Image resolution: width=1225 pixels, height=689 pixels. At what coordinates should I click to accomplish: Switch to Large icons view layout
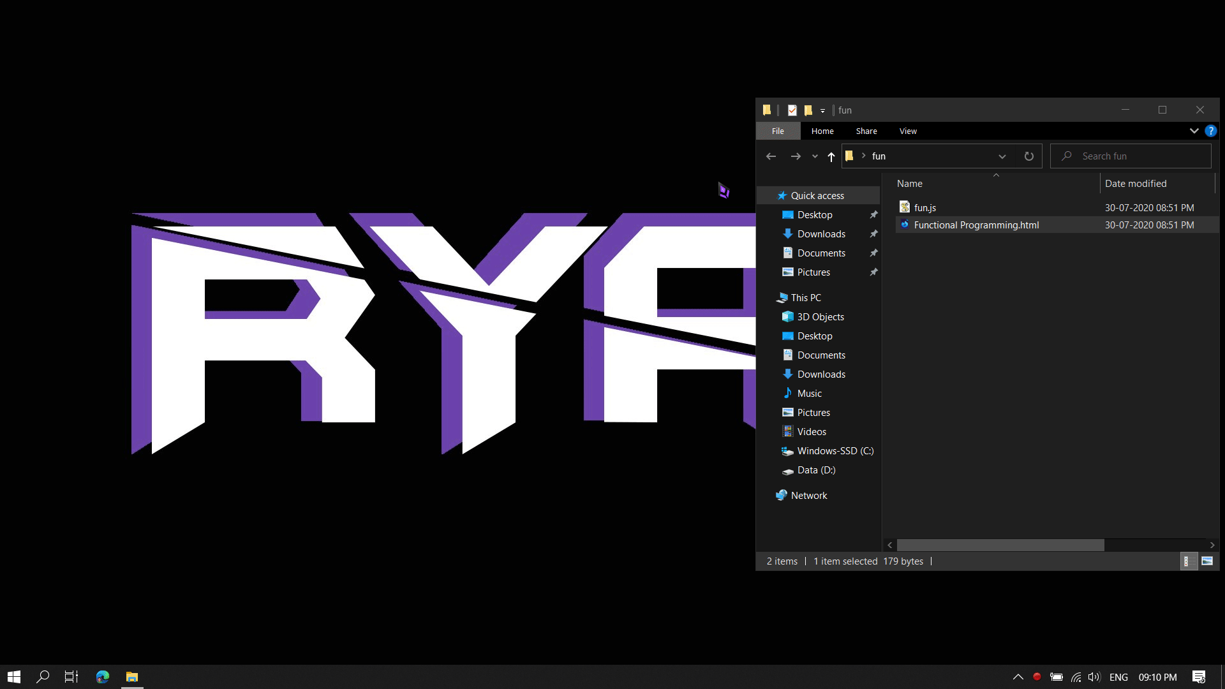click(1207, 561)
